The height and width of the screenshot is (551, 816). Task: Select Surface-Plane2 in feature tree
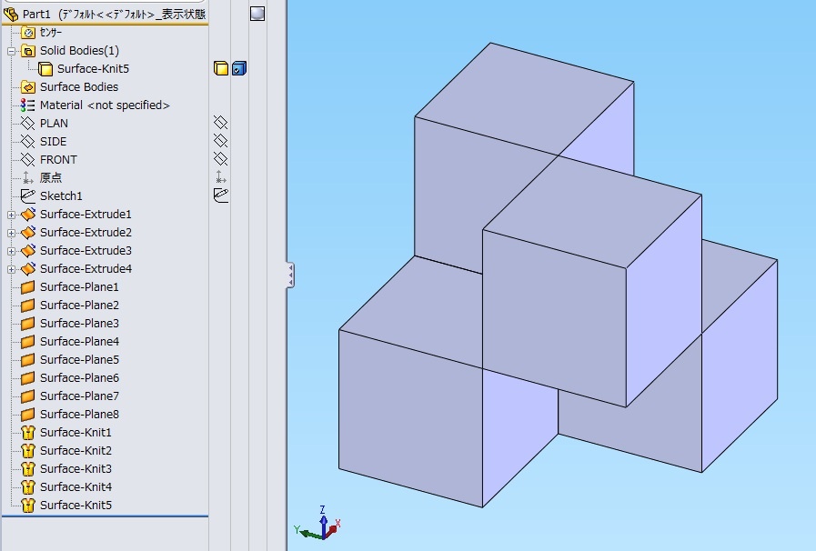pyautogui.click(x=79, y=306)
